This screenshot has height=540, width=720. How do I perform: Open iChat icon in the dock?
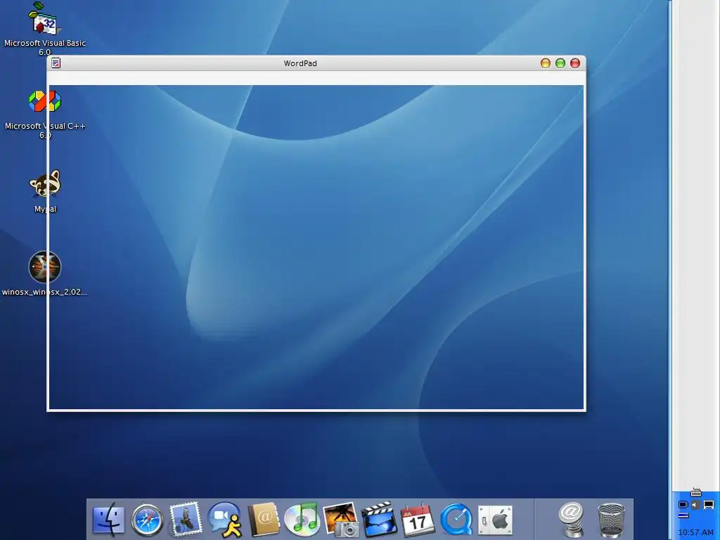[224, 520]
